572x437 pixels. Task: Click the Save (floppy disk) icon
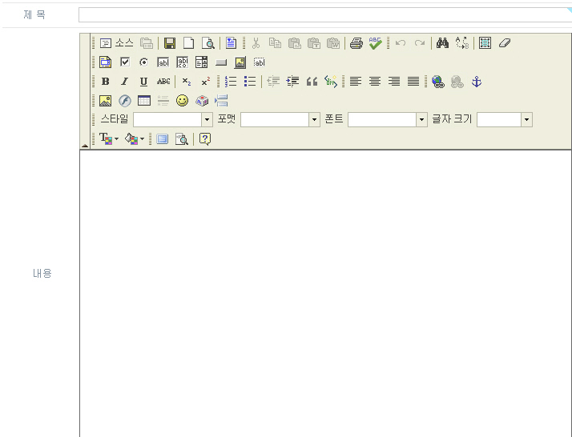tap(170, 43)
